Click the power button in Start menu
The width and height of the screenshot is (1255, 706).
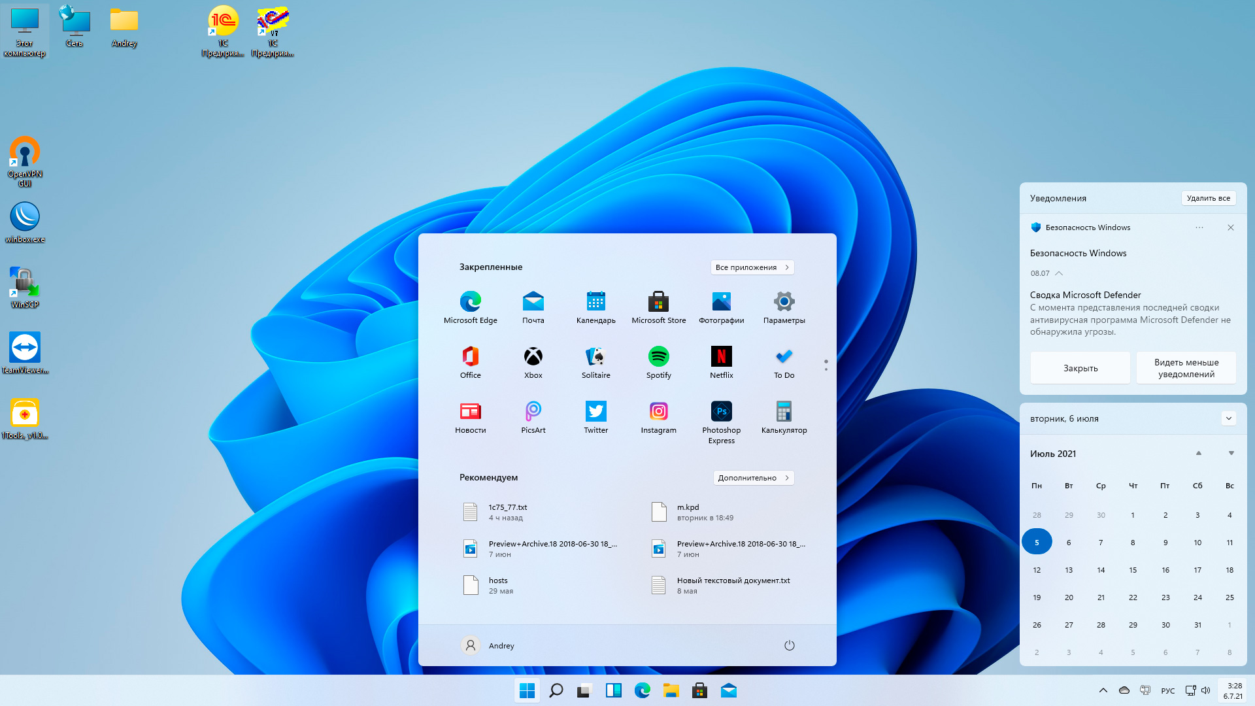click(789, 646)
